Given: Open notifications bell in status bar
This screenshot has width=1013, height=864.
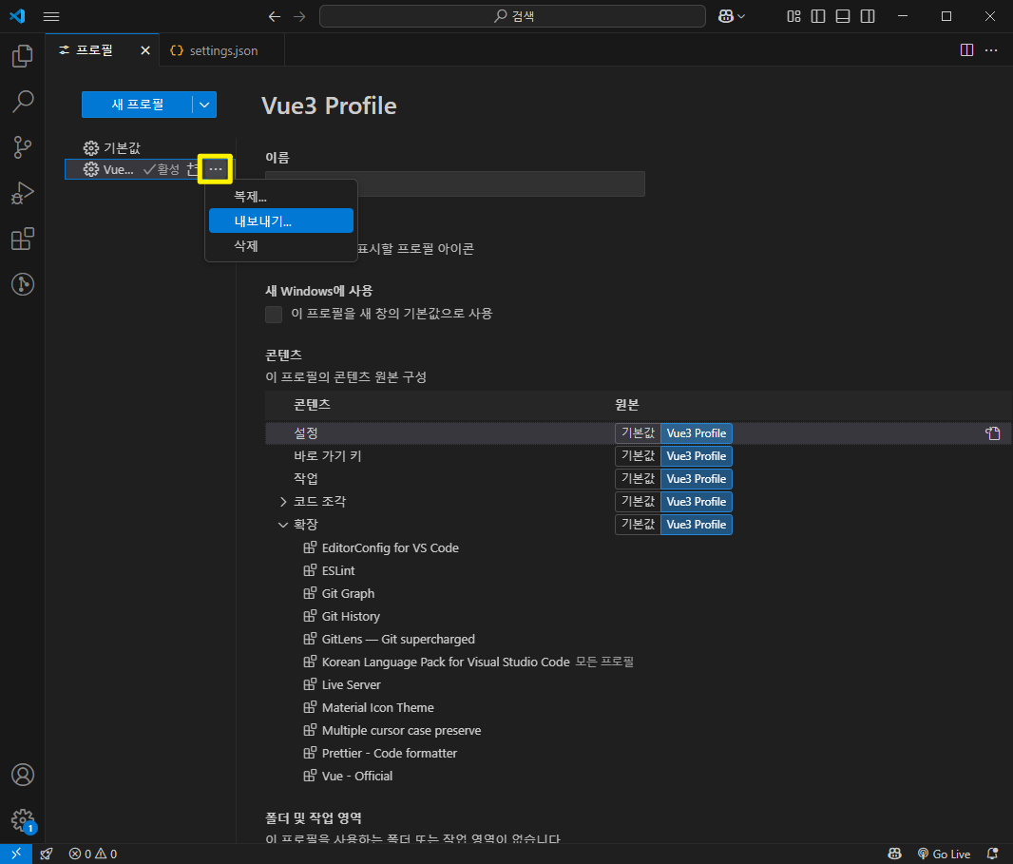Looking at the screenshot, I should 992,854.
